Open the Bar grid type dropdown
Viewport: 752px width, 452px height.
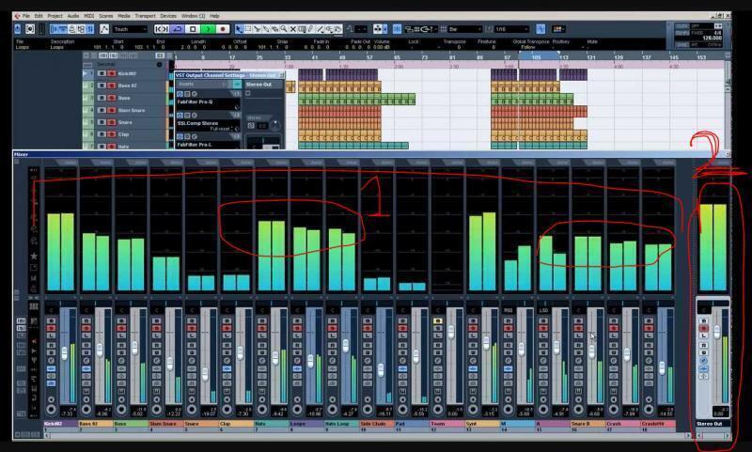[464, 29]
